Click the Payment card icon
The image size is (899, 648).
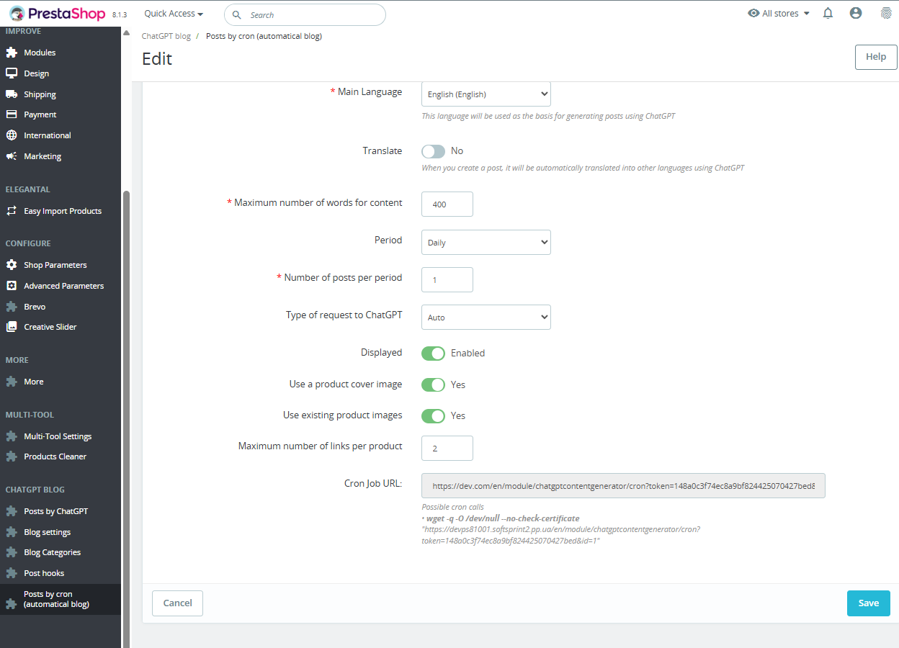pyautogui.click(x=12, y=114)
